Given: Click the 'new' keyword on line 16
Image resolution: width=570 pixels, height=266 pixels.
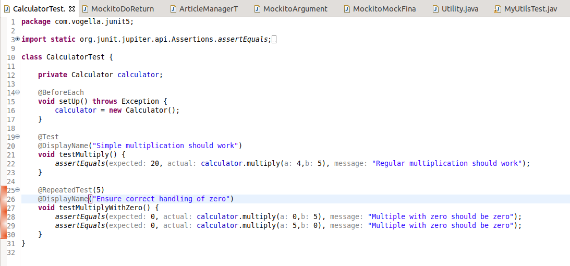Looking at the screenshot, I should [115, 110].
